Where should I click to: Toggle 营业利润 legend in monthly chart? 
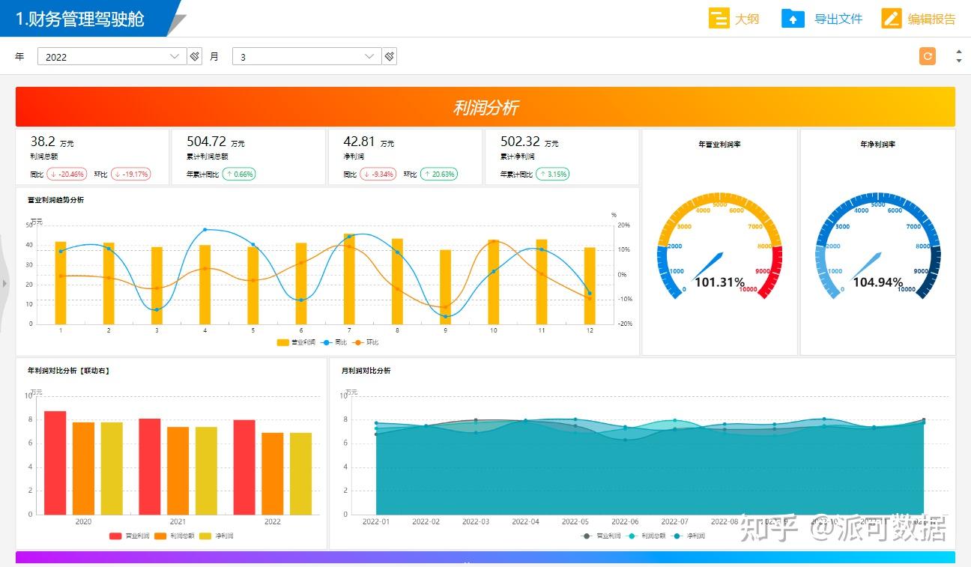601,536
